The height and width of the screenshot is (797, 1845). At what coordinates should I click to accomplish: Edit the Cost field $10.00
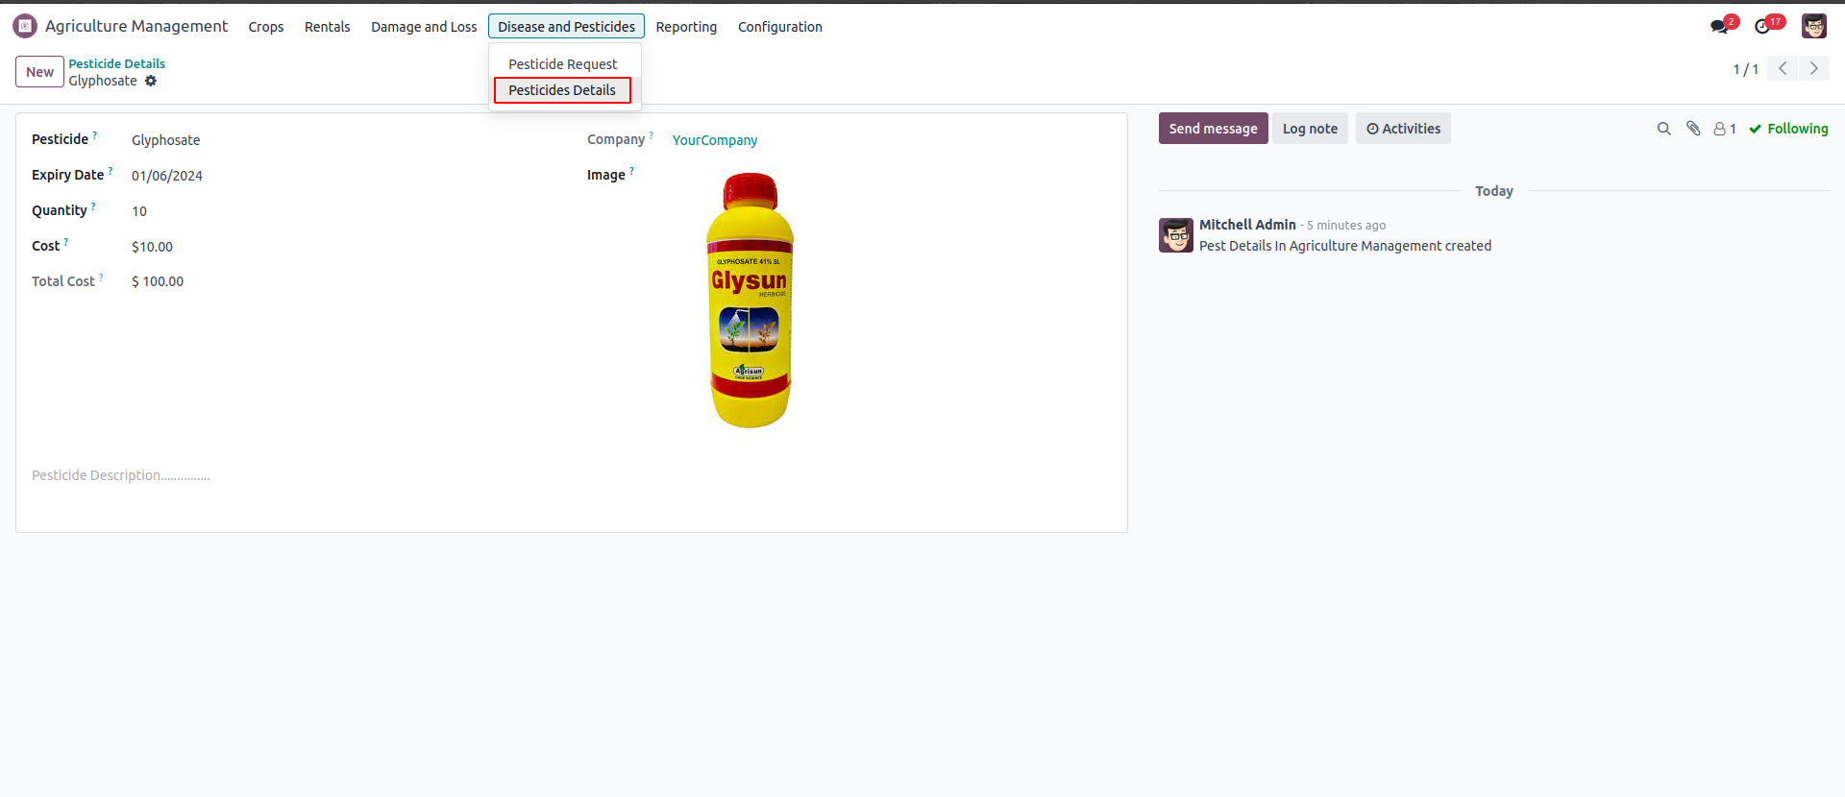coord(152,247)
